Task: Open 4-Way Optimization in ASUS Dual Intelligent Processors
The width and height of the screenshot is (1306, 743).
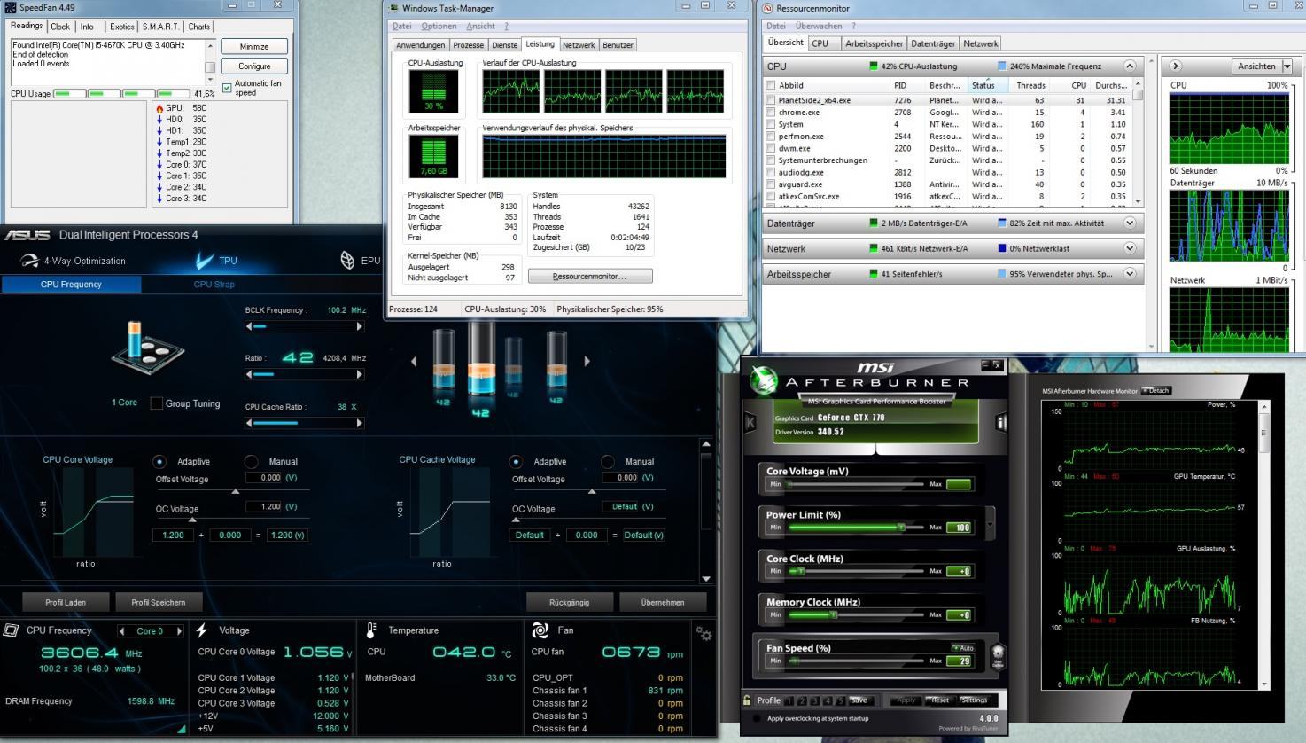Action: (74, 261)
